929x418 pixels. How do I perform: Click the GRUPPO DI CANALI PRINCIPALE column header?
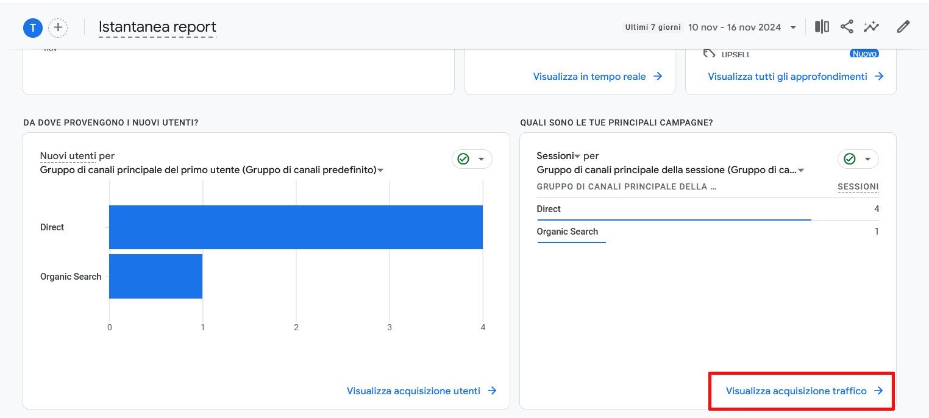point(626,186)
